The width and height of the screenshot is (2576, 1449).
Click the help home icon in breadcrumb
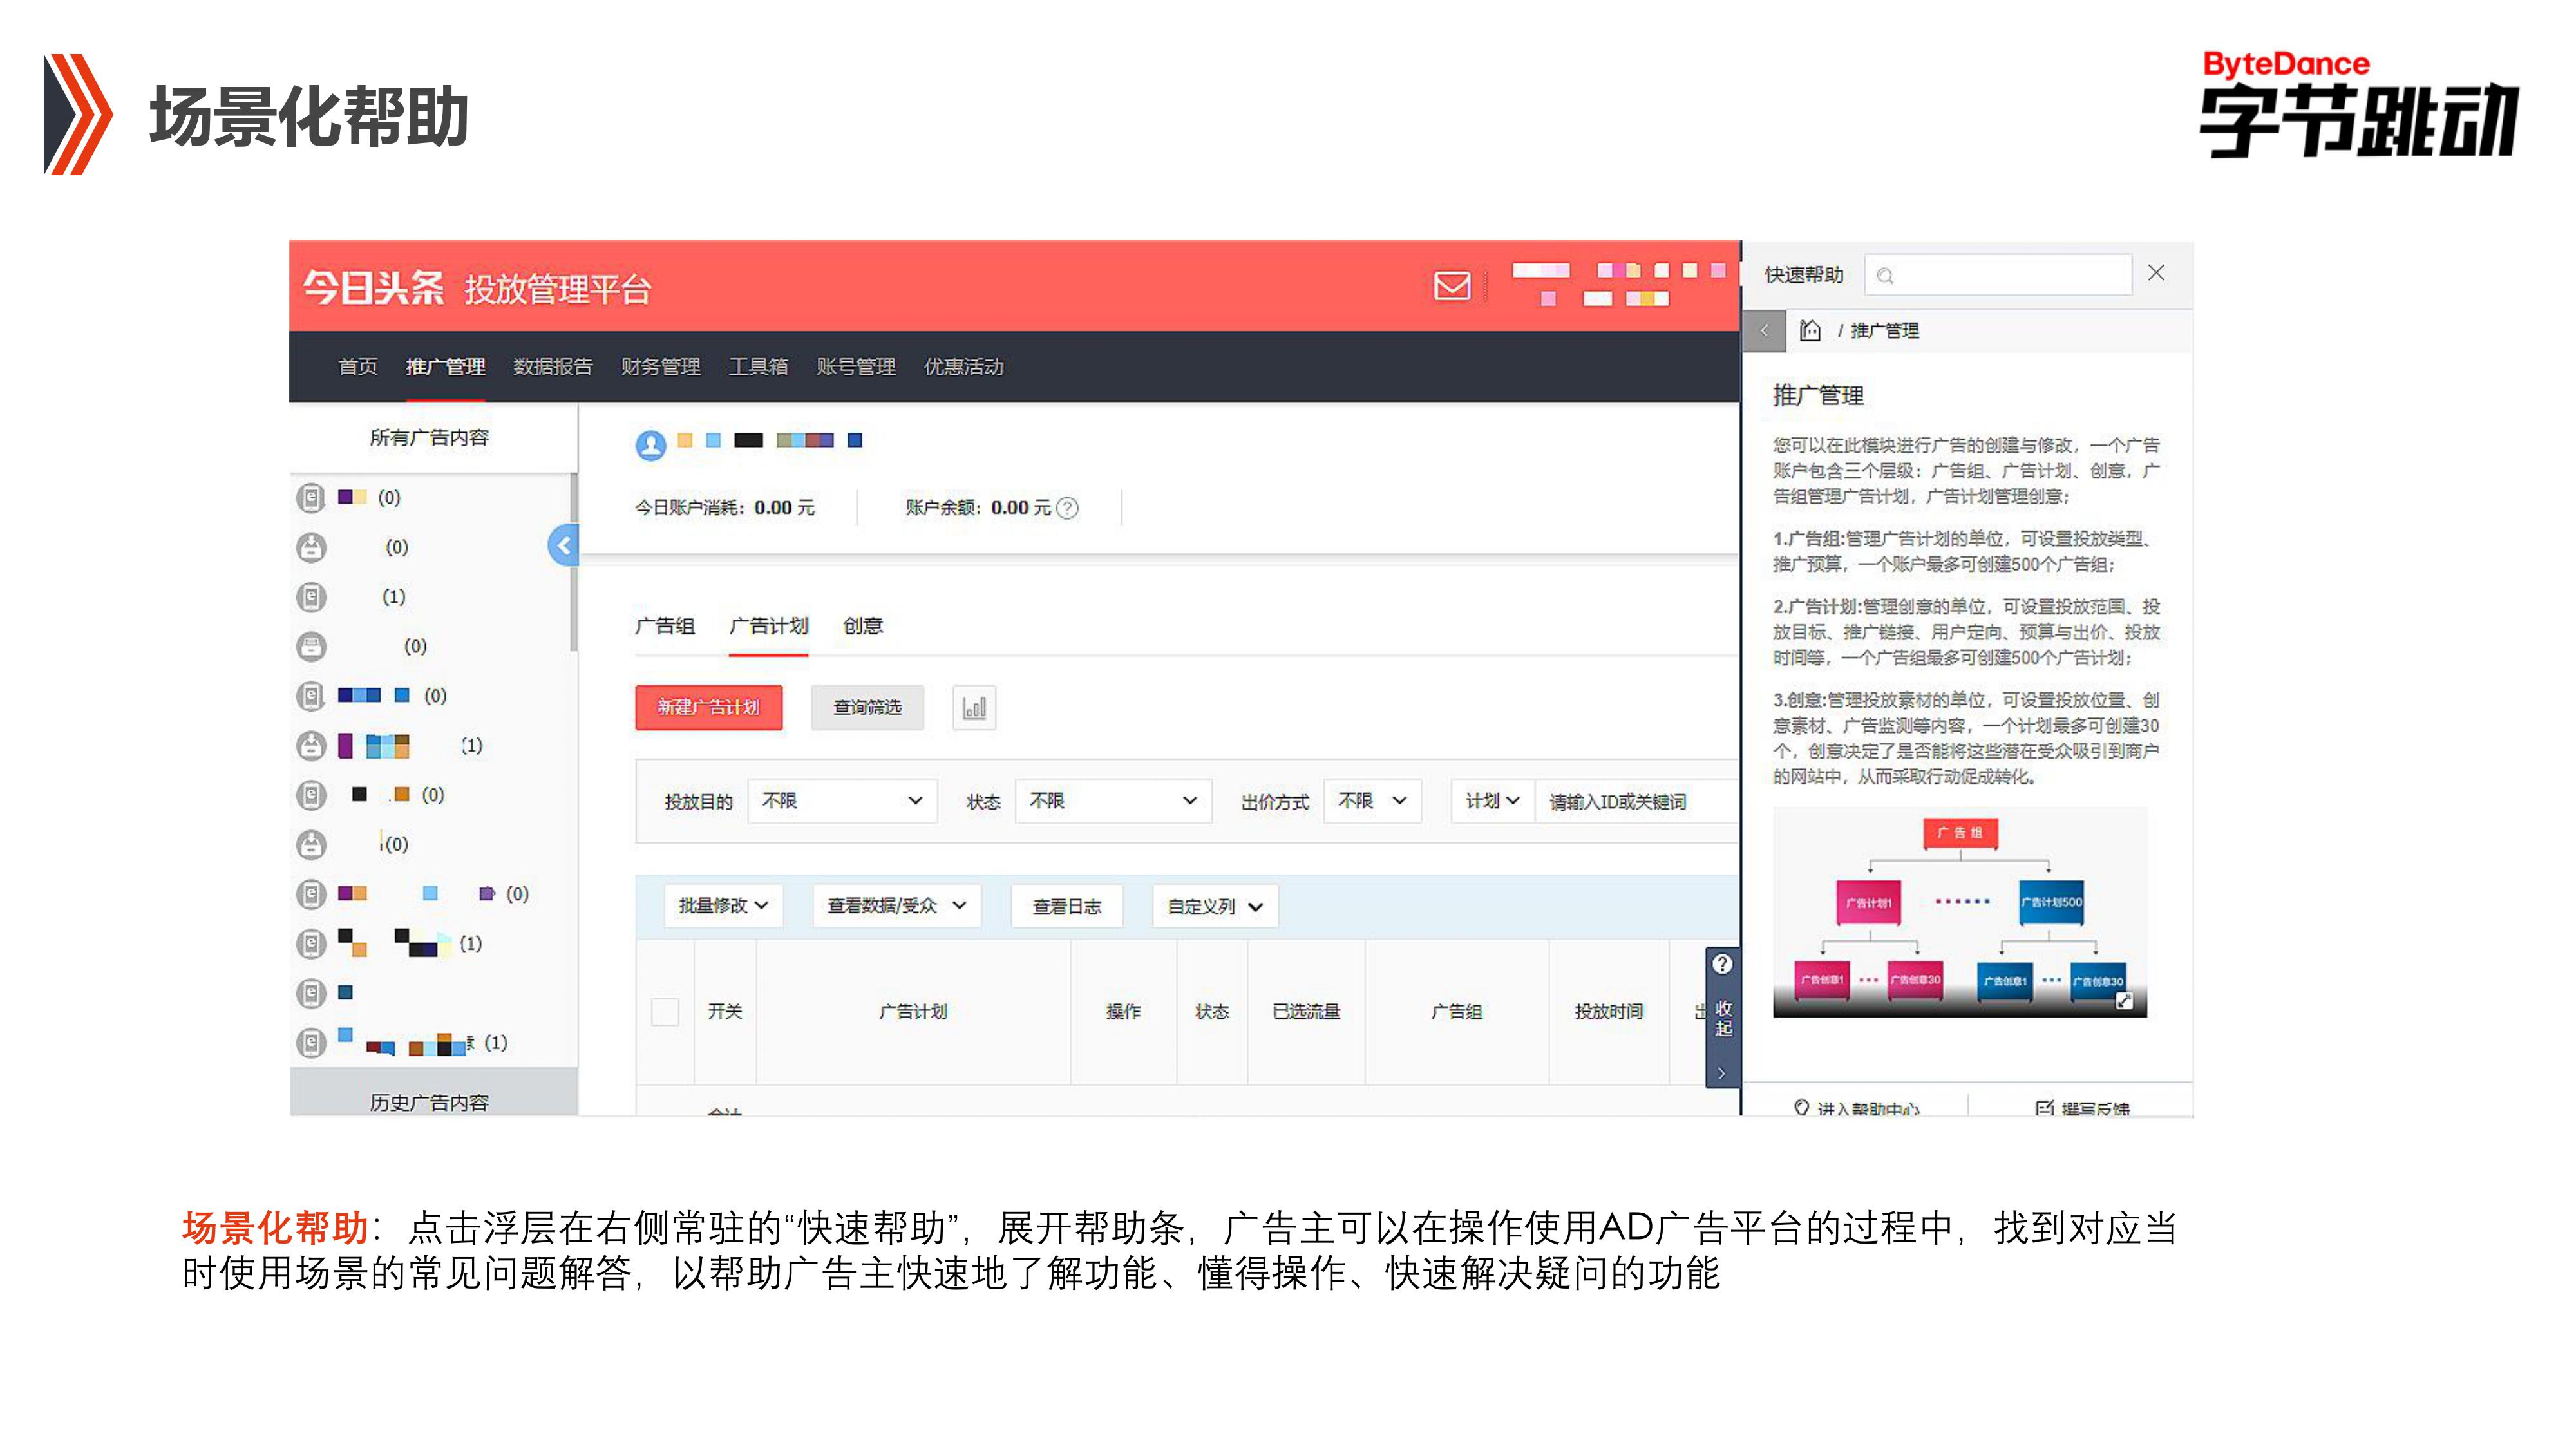pyautogui.click(x=1810, y=330)
